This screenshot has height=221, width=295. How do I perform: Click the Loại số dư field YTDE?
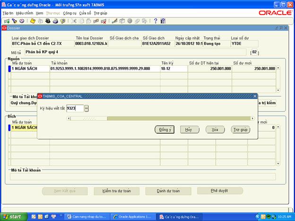pyautogui.click(x=244, y=43)
